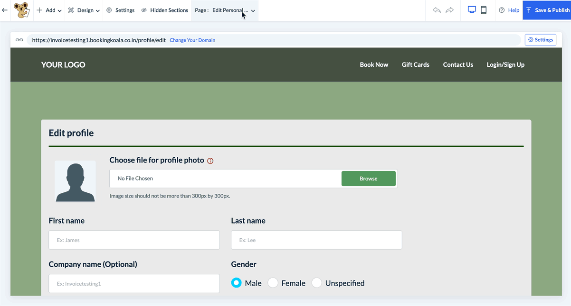
Task: Open Hidden Sections panel
Action: 165,10
